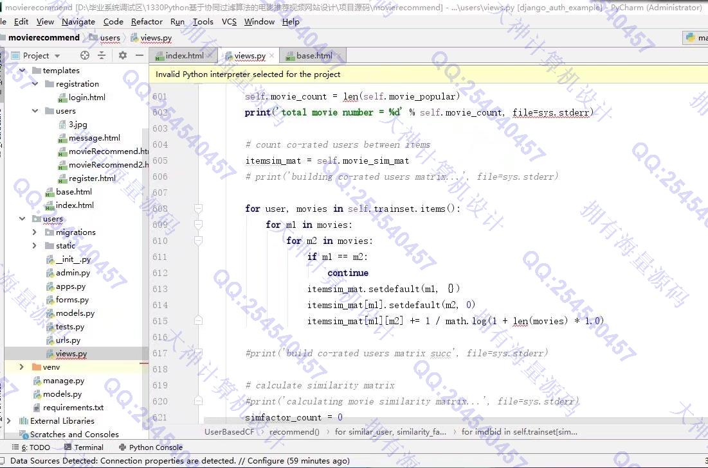The width and height of the screenshot is (708, 468).
Task: Select movieRecommend2 file in tree
Action: tap(109, 165)
